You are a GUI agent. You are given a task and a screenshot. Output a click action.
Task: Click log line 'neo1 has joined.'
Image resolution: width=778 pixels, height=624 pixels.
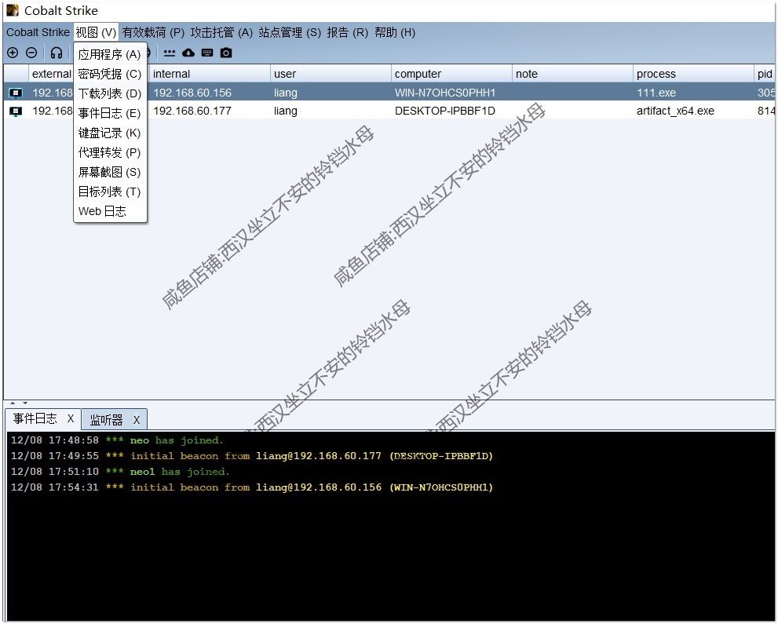(120, 471)
